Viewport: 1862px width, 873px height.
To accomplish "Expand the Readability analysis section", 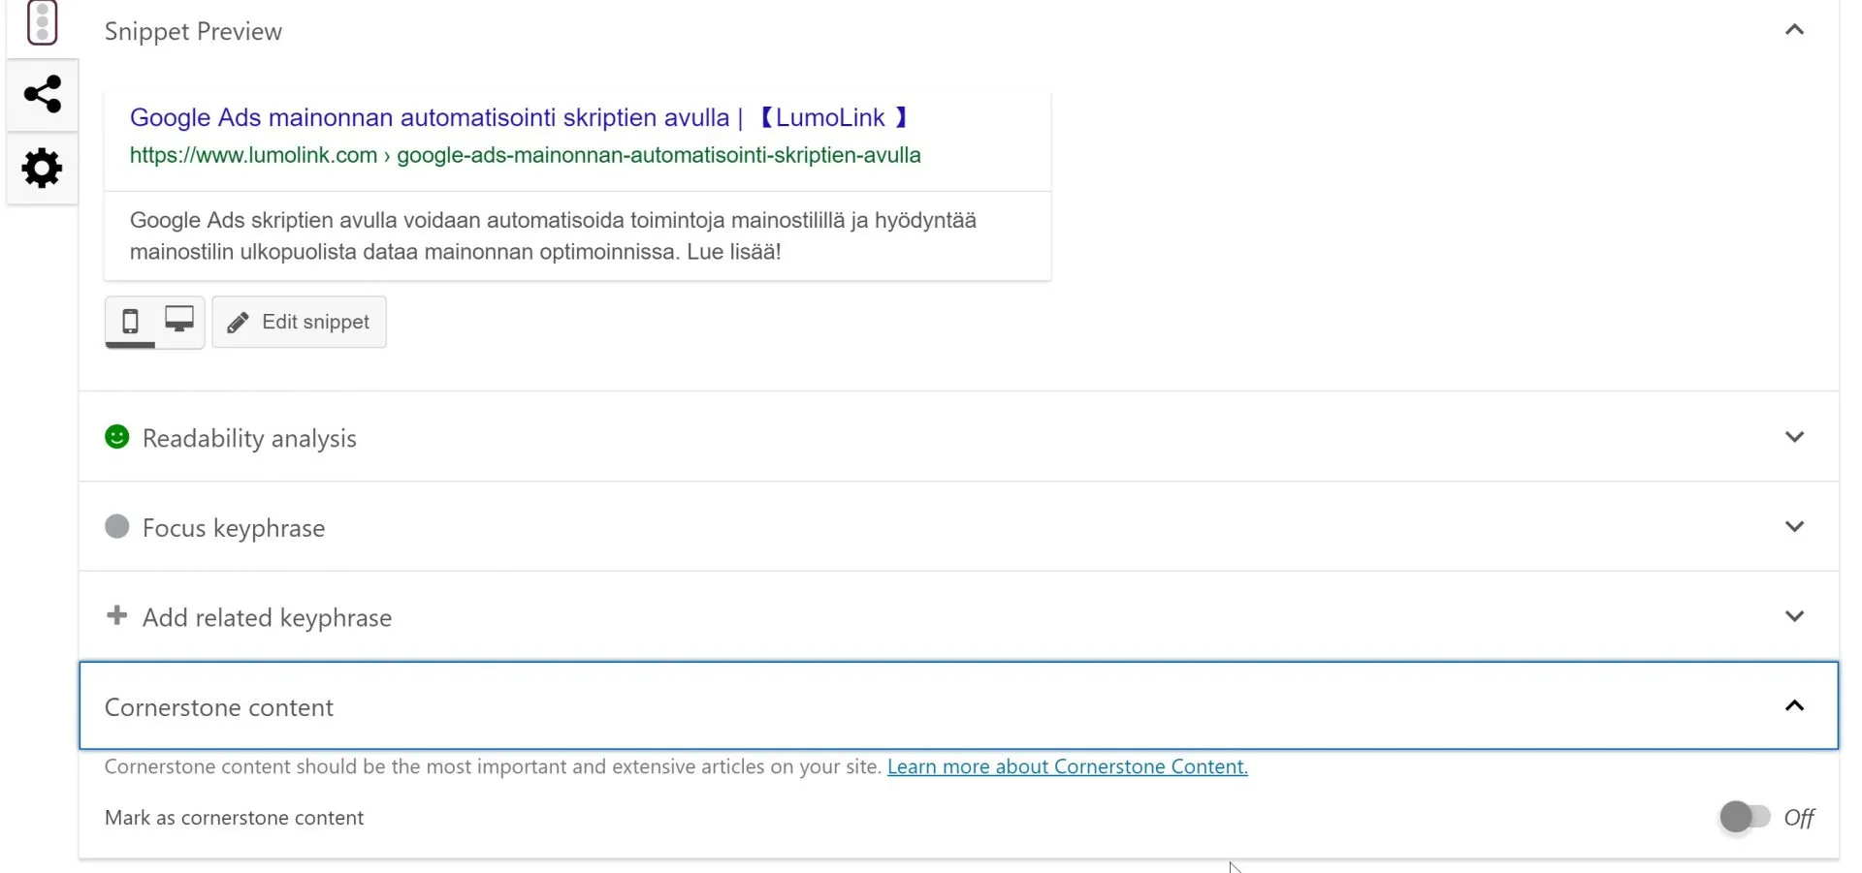I will [1794, 437].
